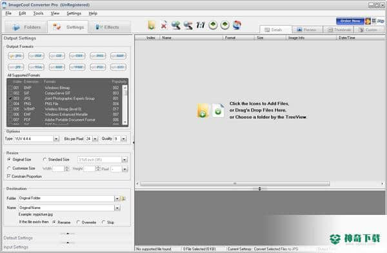Choose Overwrite if the file exists
This screenshot has height=253, width=387.
click(78, 222)
